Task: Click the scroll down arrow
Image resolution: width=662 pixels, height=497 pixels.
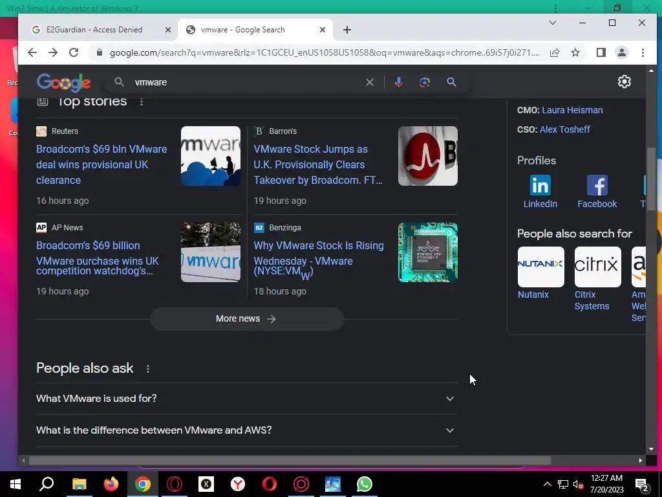Action: coord(651,449)
